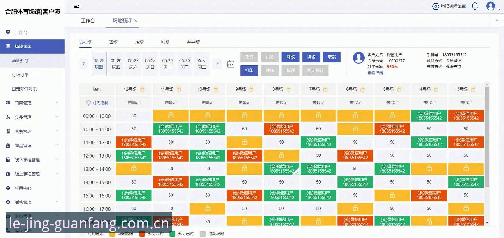Click the 打印 button
The height and width of the screenshot is (238, 504).
coord(249,71)
